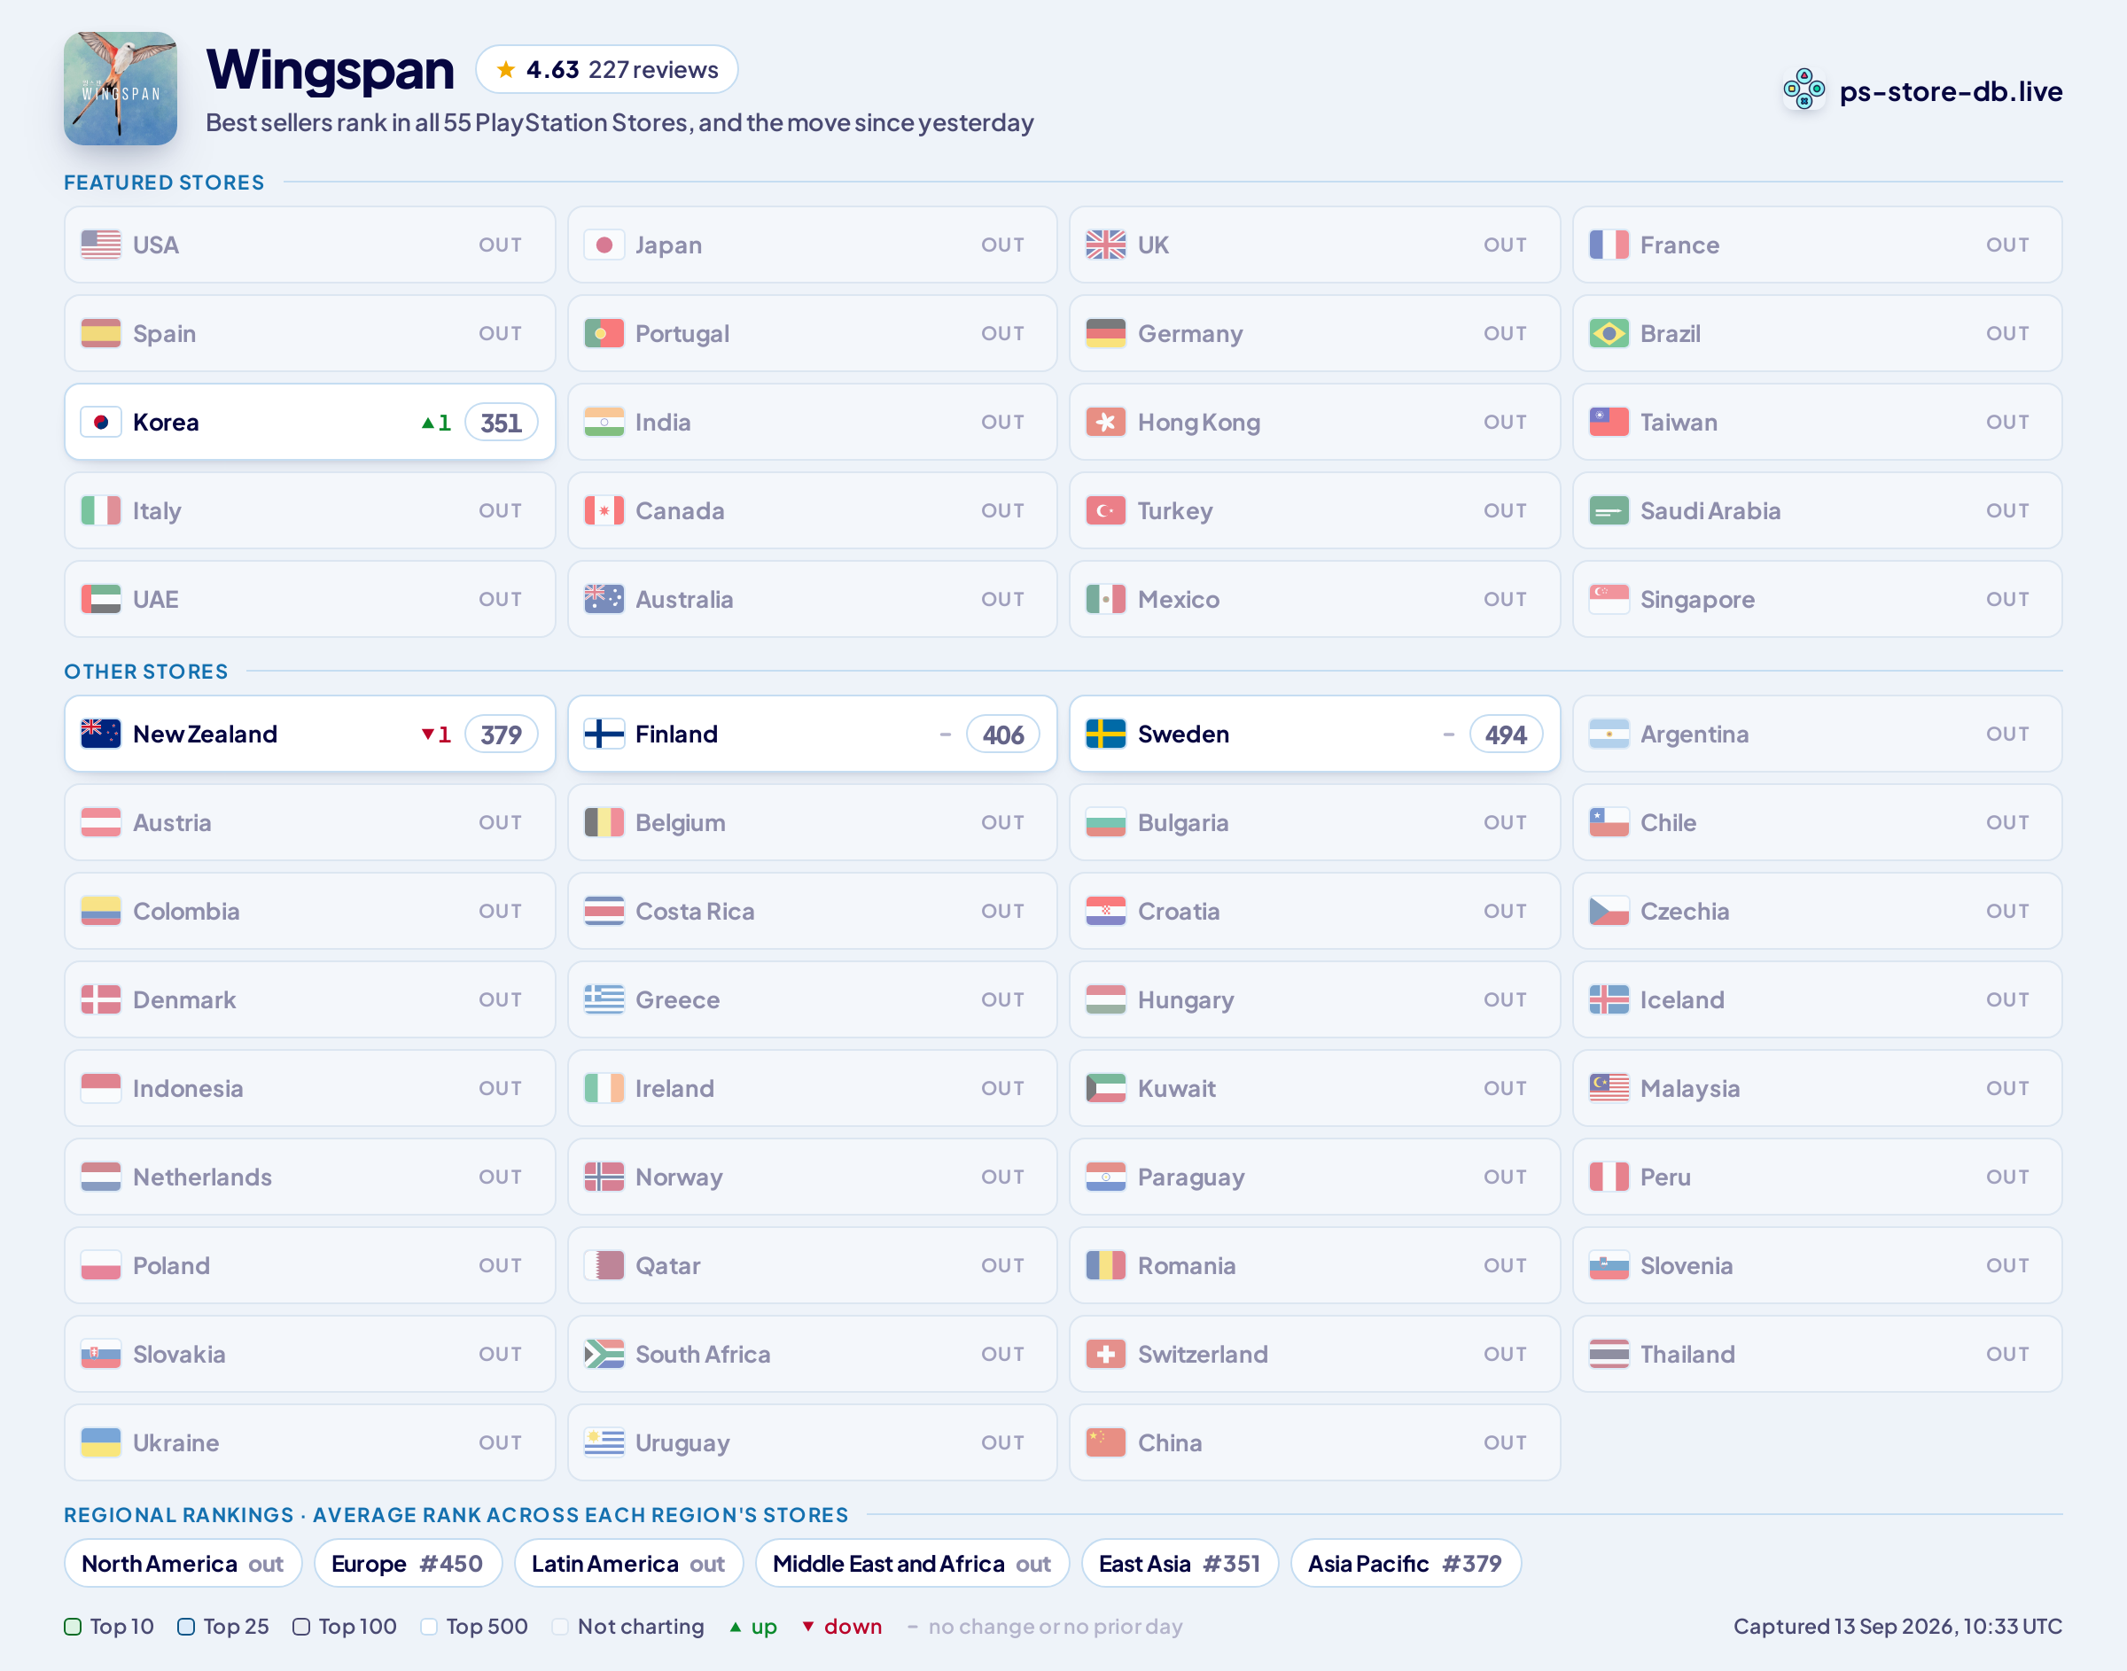2127x1671 pixels.
Task: Click the Top 10 legend box
Action: (x=73, y=1626)
